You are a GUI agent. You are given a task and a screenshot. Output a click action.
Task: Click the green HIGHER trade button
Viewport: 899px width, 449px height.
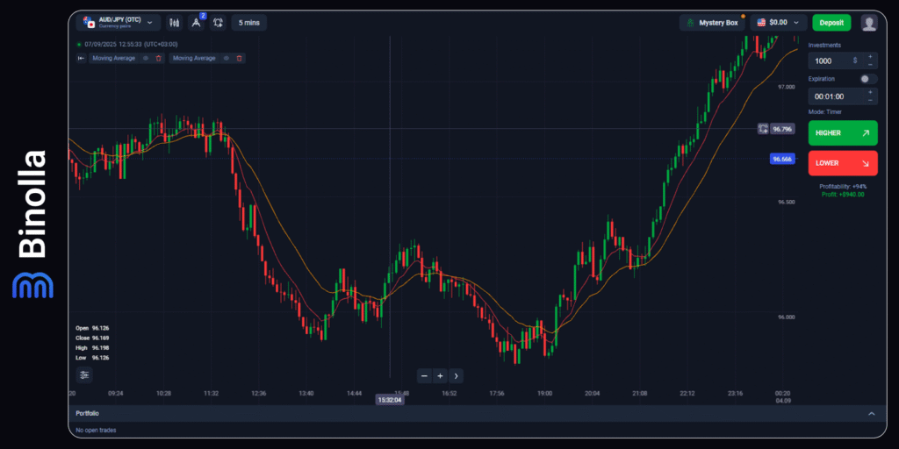point(842,133)
